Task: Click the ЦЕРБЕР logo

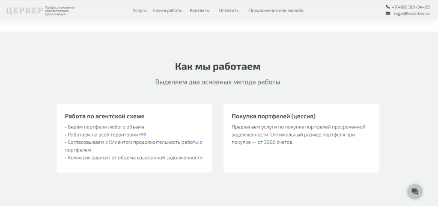Action: pos(24,11)
